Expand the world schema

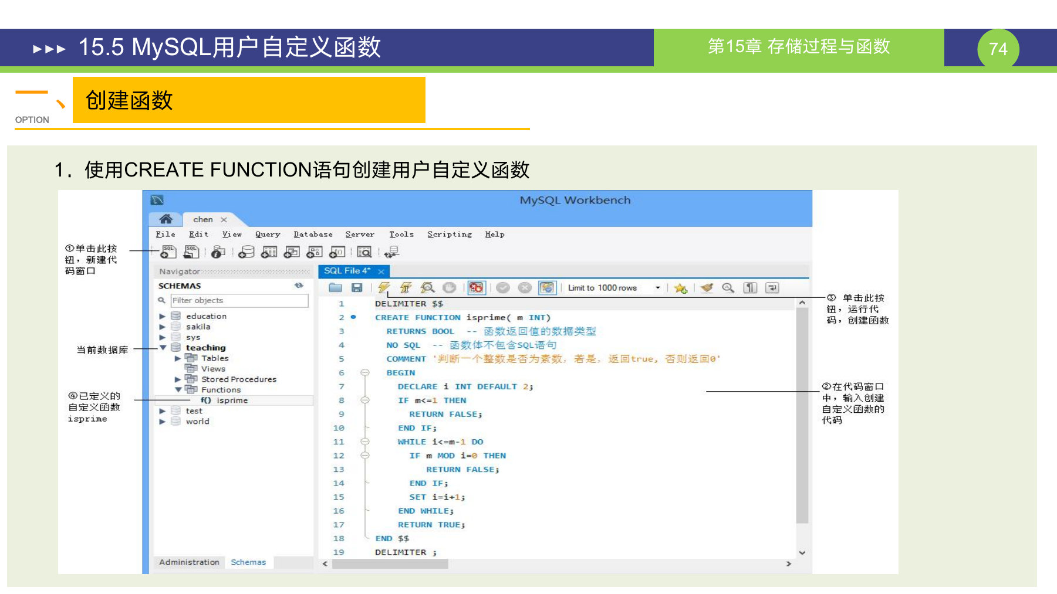click(163, 422)
